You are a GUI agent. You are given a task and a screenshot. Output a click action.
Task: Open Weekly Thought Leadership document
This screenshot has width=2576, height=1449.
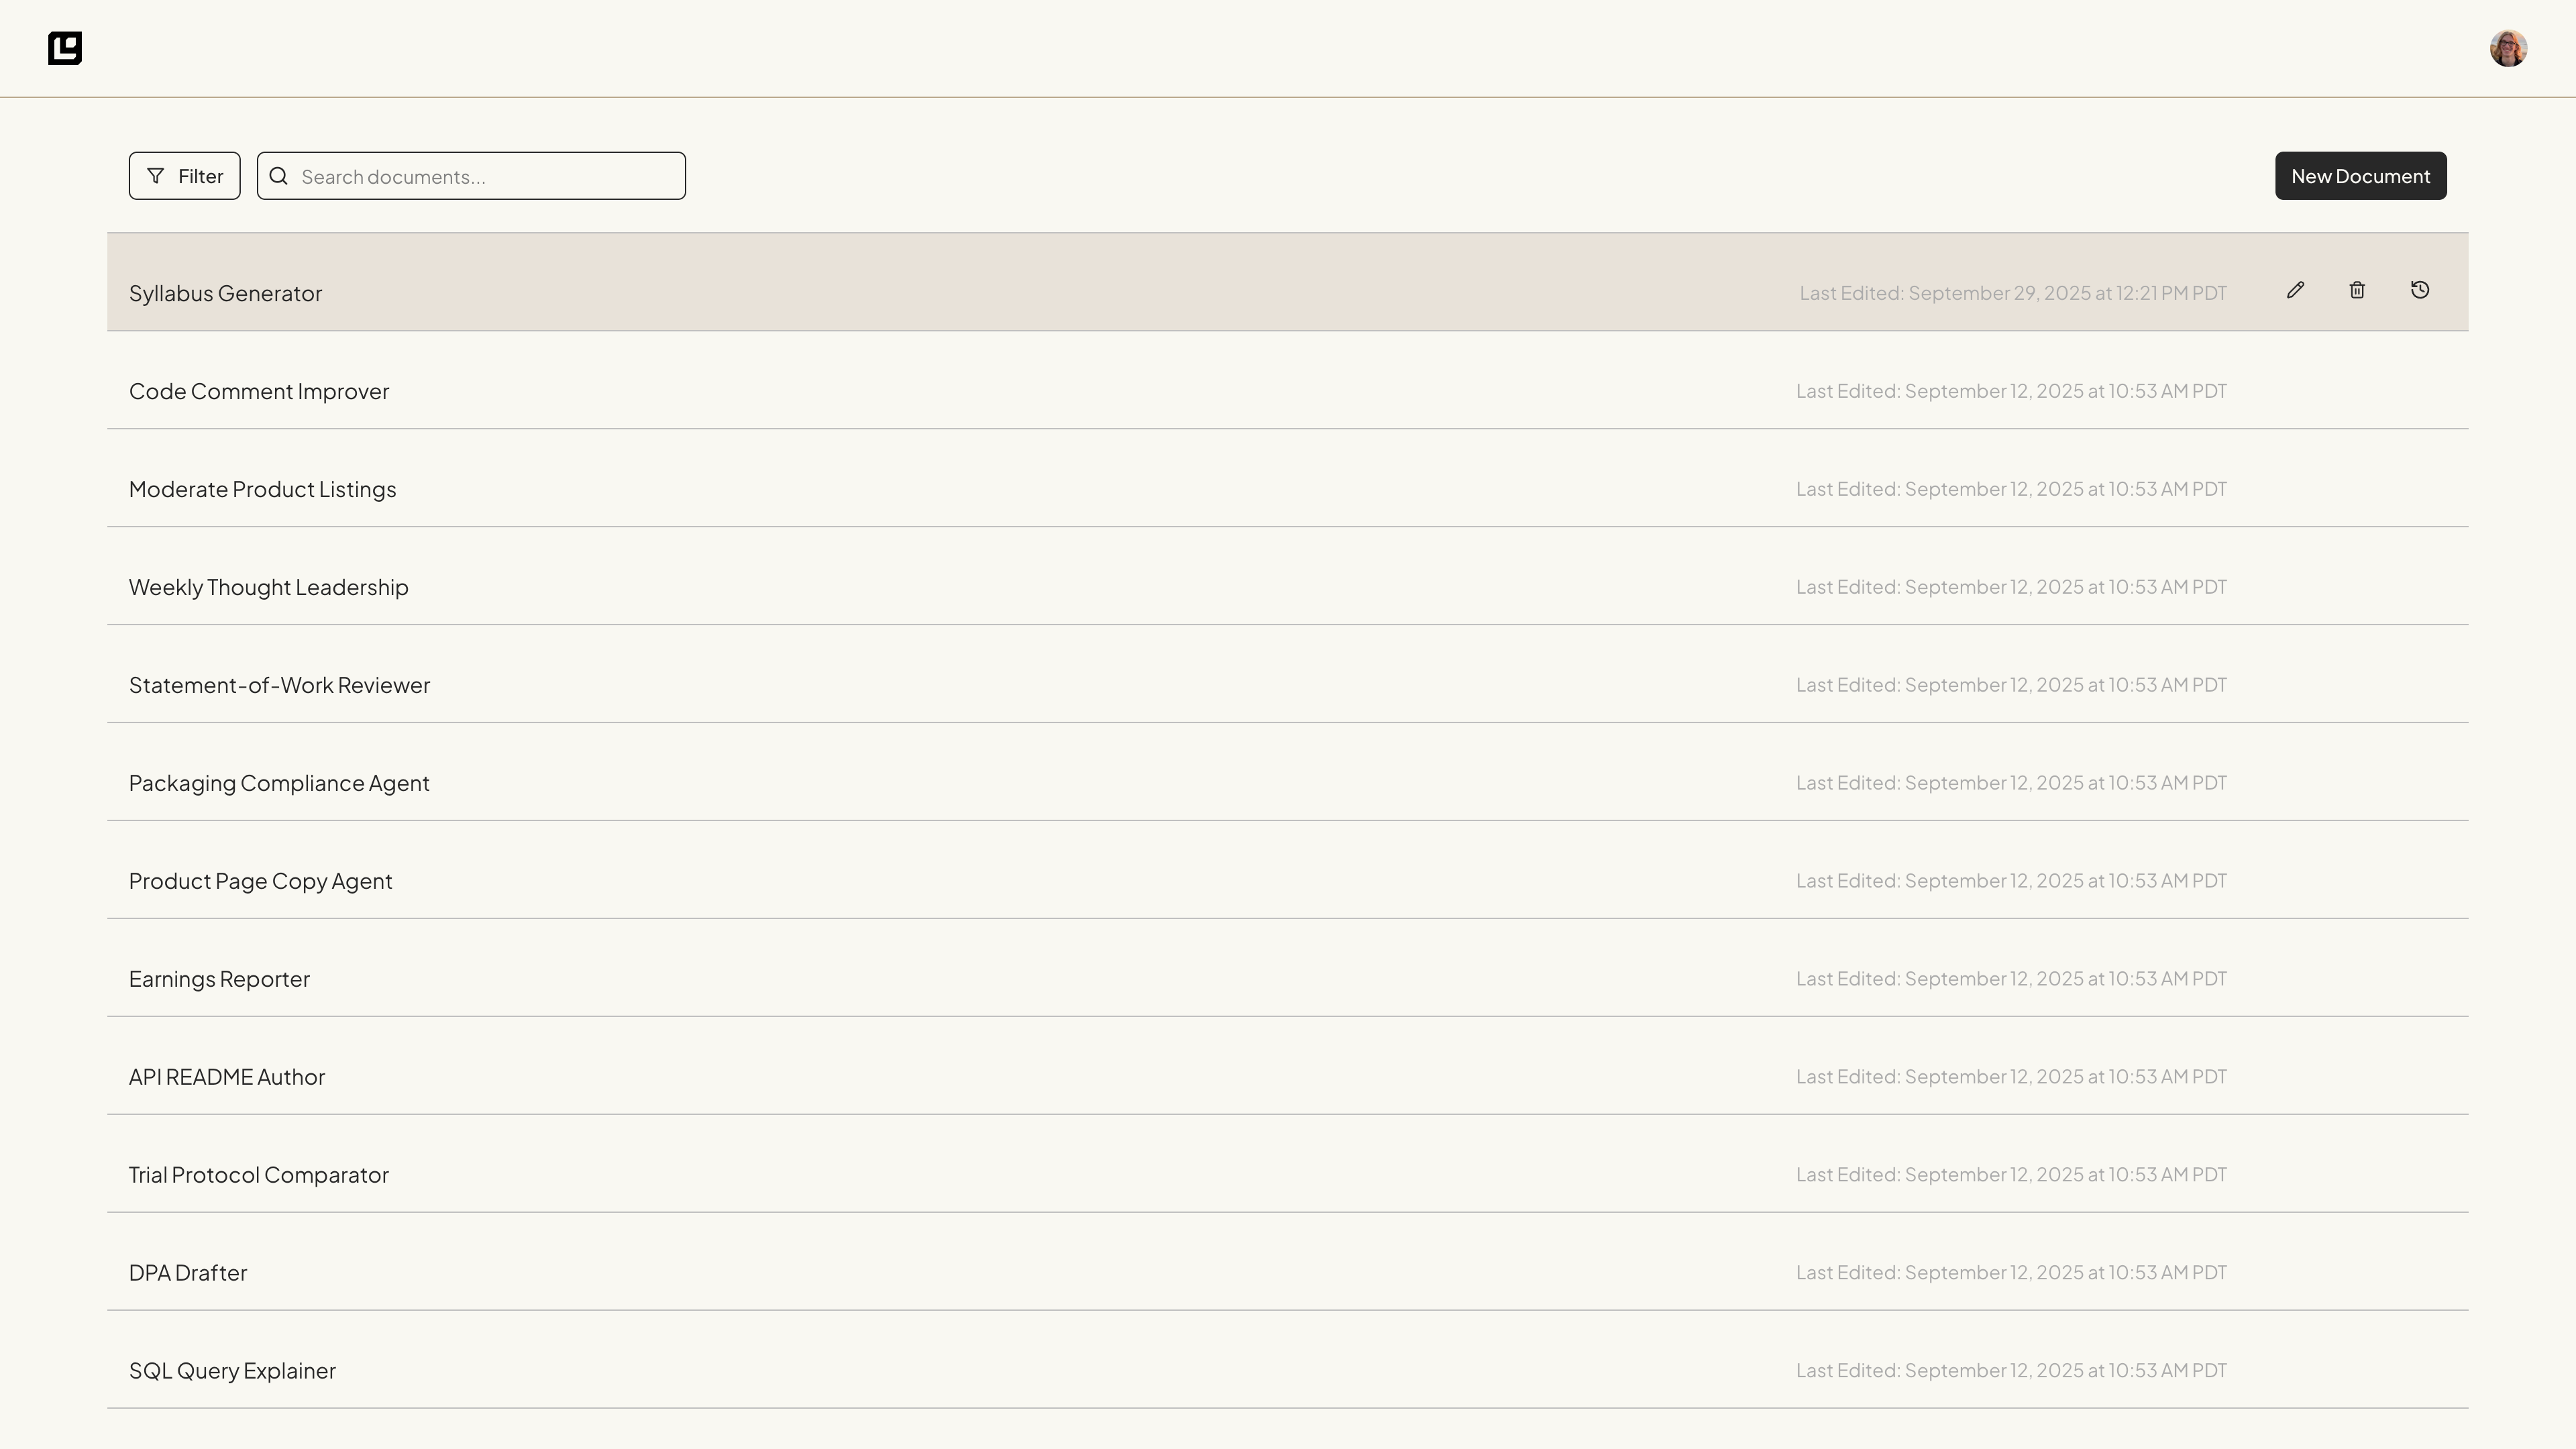pyautogui.click(x=269, y=587)
